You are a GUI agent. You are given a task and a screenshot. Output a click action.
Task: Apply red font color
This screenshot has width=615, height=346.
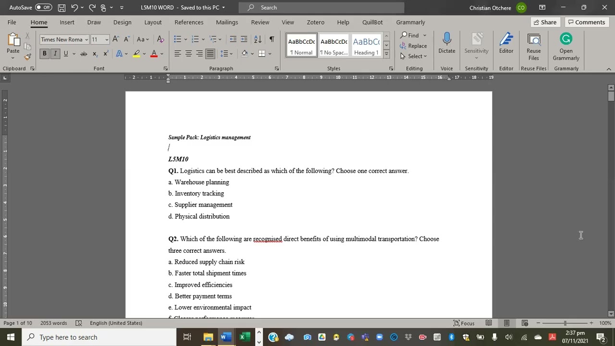pyautogui.click(x=154, y=53)
